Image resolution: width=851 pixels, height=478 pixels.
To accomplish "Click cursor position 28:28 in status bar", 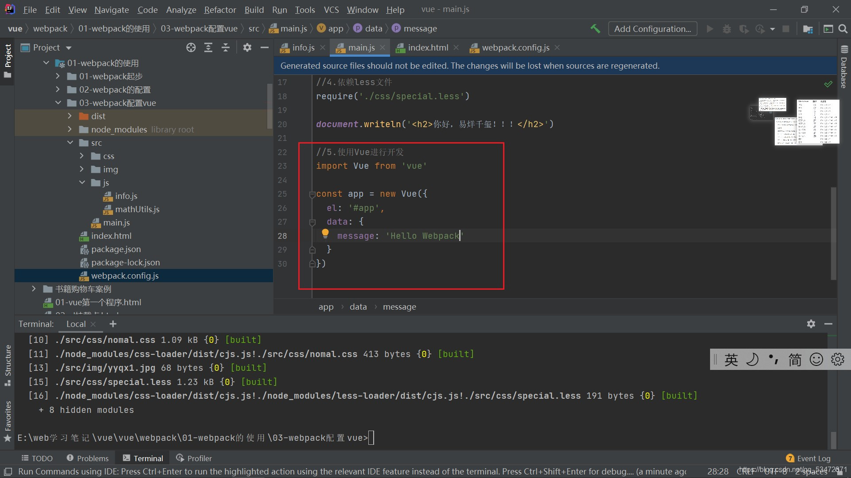I will (x=718, y=471).
